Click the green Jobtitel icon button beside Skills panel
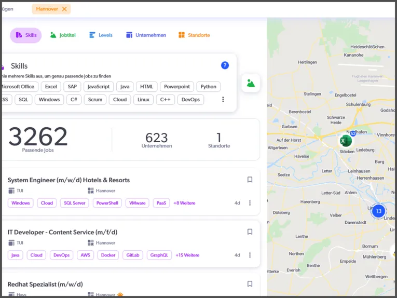 pos(251,83)
